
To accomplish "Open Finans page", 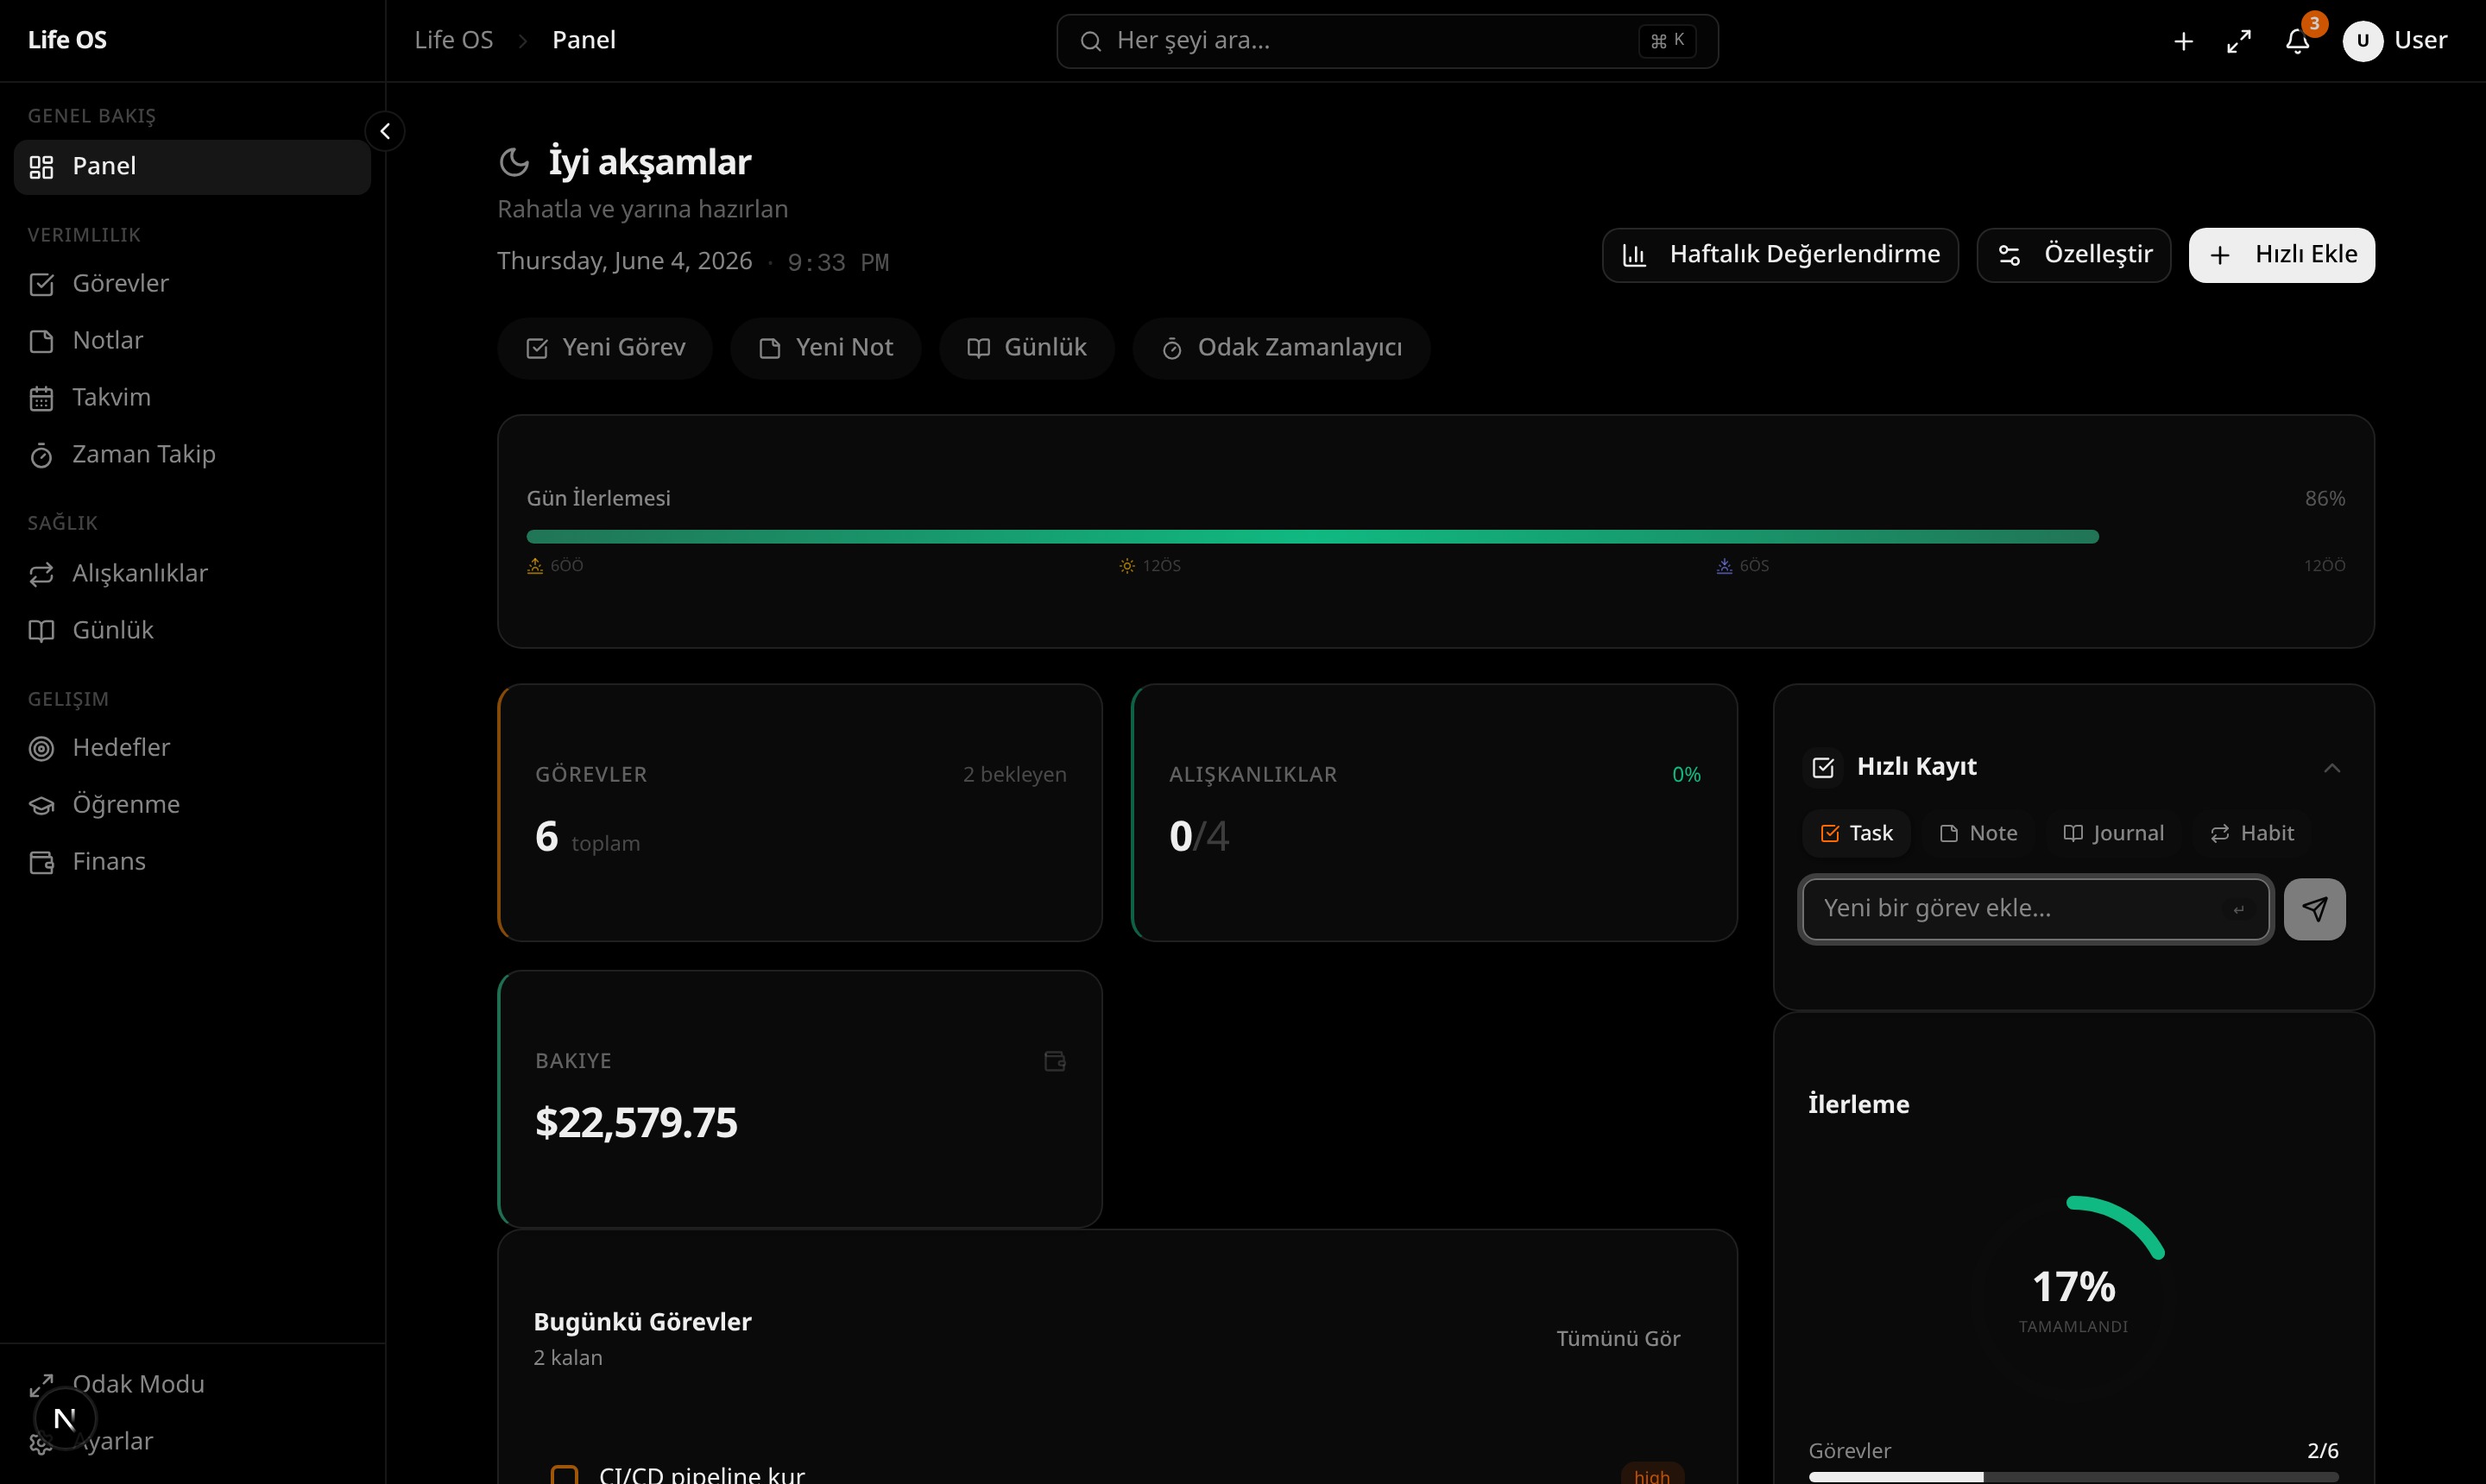I will (x=192, y=862).
